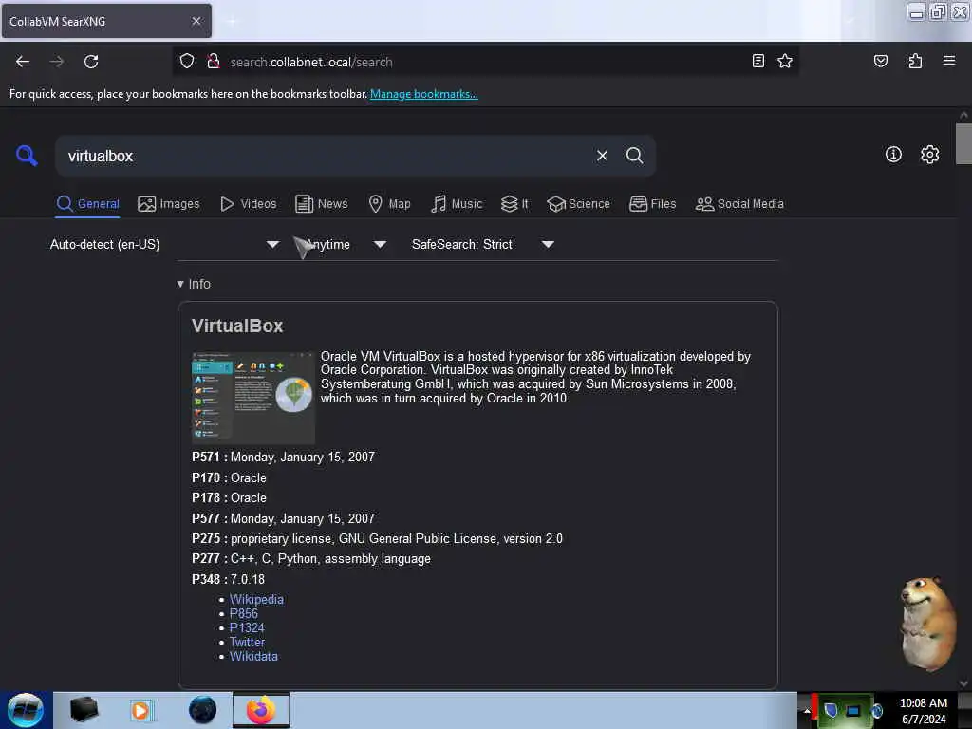This screenshot has height=729, width=972.
Task: Open the Twitter link
Action: click(x=247, y=643)
